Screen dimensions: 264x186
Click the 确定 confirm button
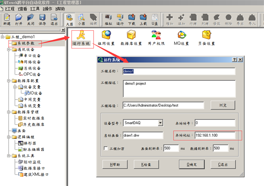click(x=191, y=164)
